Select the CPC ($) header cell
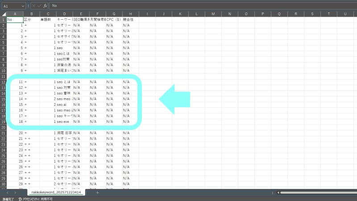 [114, 20]
